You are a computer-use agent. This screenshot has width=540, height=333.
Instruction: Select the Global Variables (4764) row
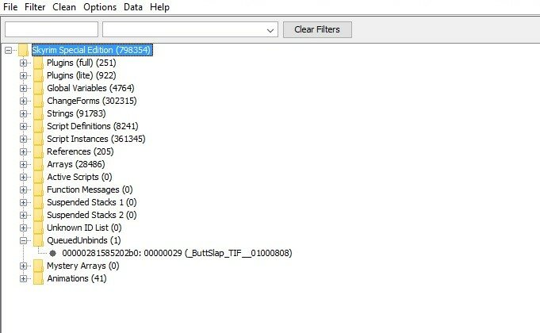[90, 89]
